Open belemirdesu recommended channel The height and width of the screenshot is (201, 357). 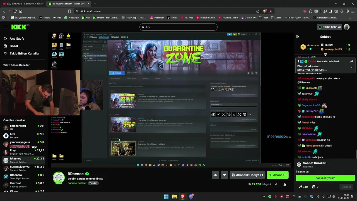point(23,128)
